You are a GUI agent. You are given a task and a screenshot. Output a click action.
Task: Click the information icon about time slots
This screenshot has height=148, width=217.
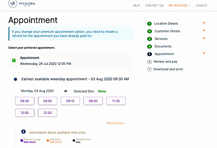coord(24,132)
